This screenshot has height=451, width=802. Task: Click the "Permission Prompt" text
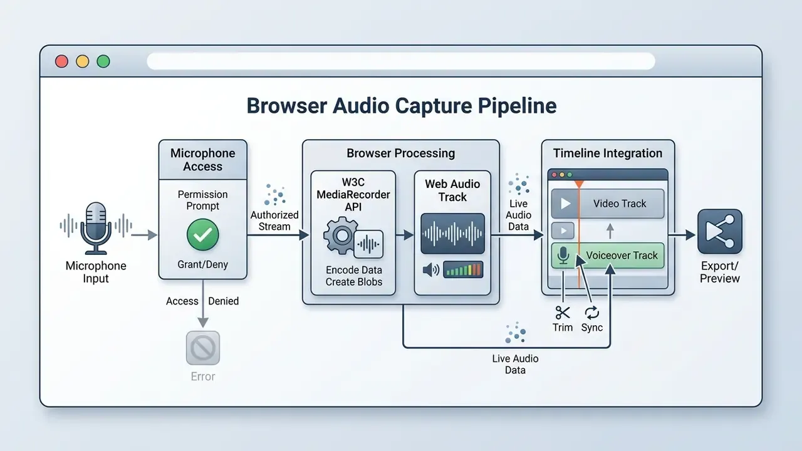[x=202, y=200]
